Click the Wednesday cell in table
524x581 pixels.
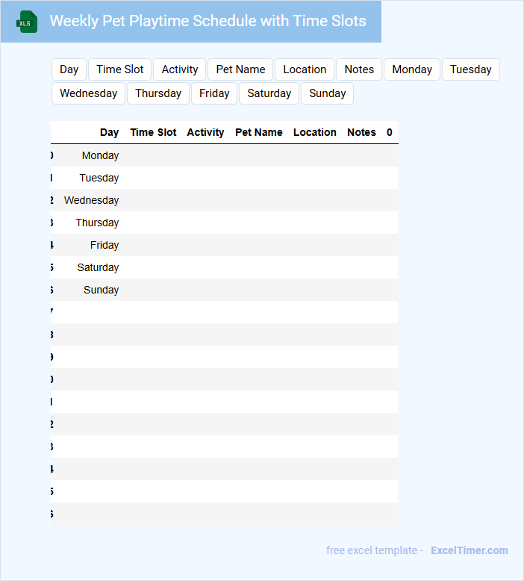(x=91, y=200)
